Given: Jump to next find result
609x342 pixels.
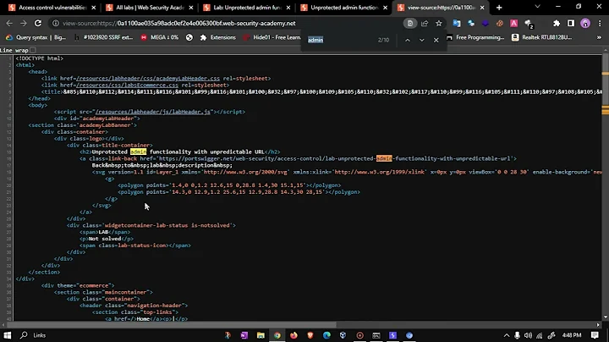Looking at the screenshot, I should tap(422, 40).
